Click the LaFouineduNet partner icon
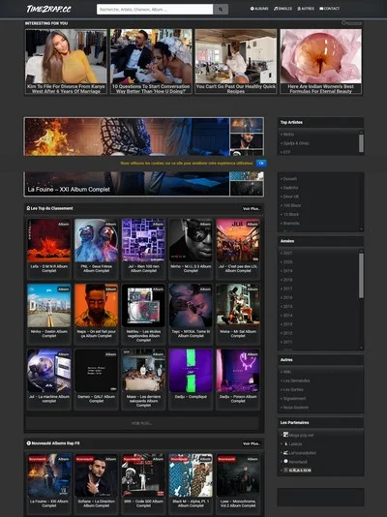This screenshot has width=387, height=517. click(x=285, y=453)
